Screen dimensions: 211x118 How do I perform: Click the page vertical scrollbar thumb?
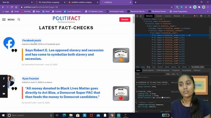[134, 20]
